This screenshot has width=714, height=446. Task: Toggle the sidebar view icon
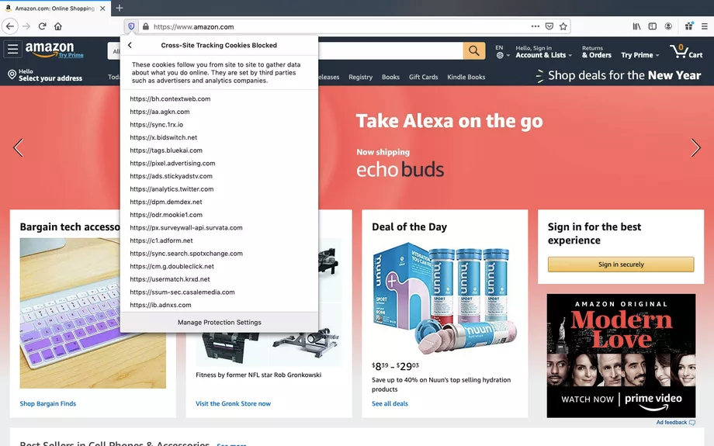click(x=653, y=26)
